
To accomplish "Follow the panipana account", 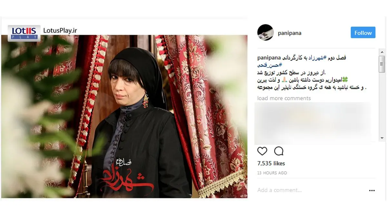I will click(x=363, y=33).
